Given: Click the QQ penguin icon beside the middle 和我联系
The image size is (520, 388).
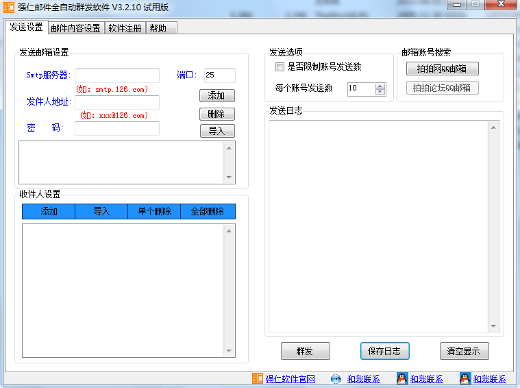Looking at the screenshot, I should 402,378.
